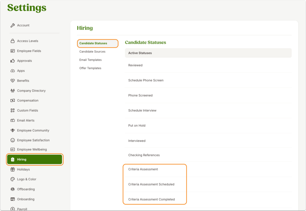Click the Email Alerts mailbox icon
The image size is (306, 211).
click(13, 120)
